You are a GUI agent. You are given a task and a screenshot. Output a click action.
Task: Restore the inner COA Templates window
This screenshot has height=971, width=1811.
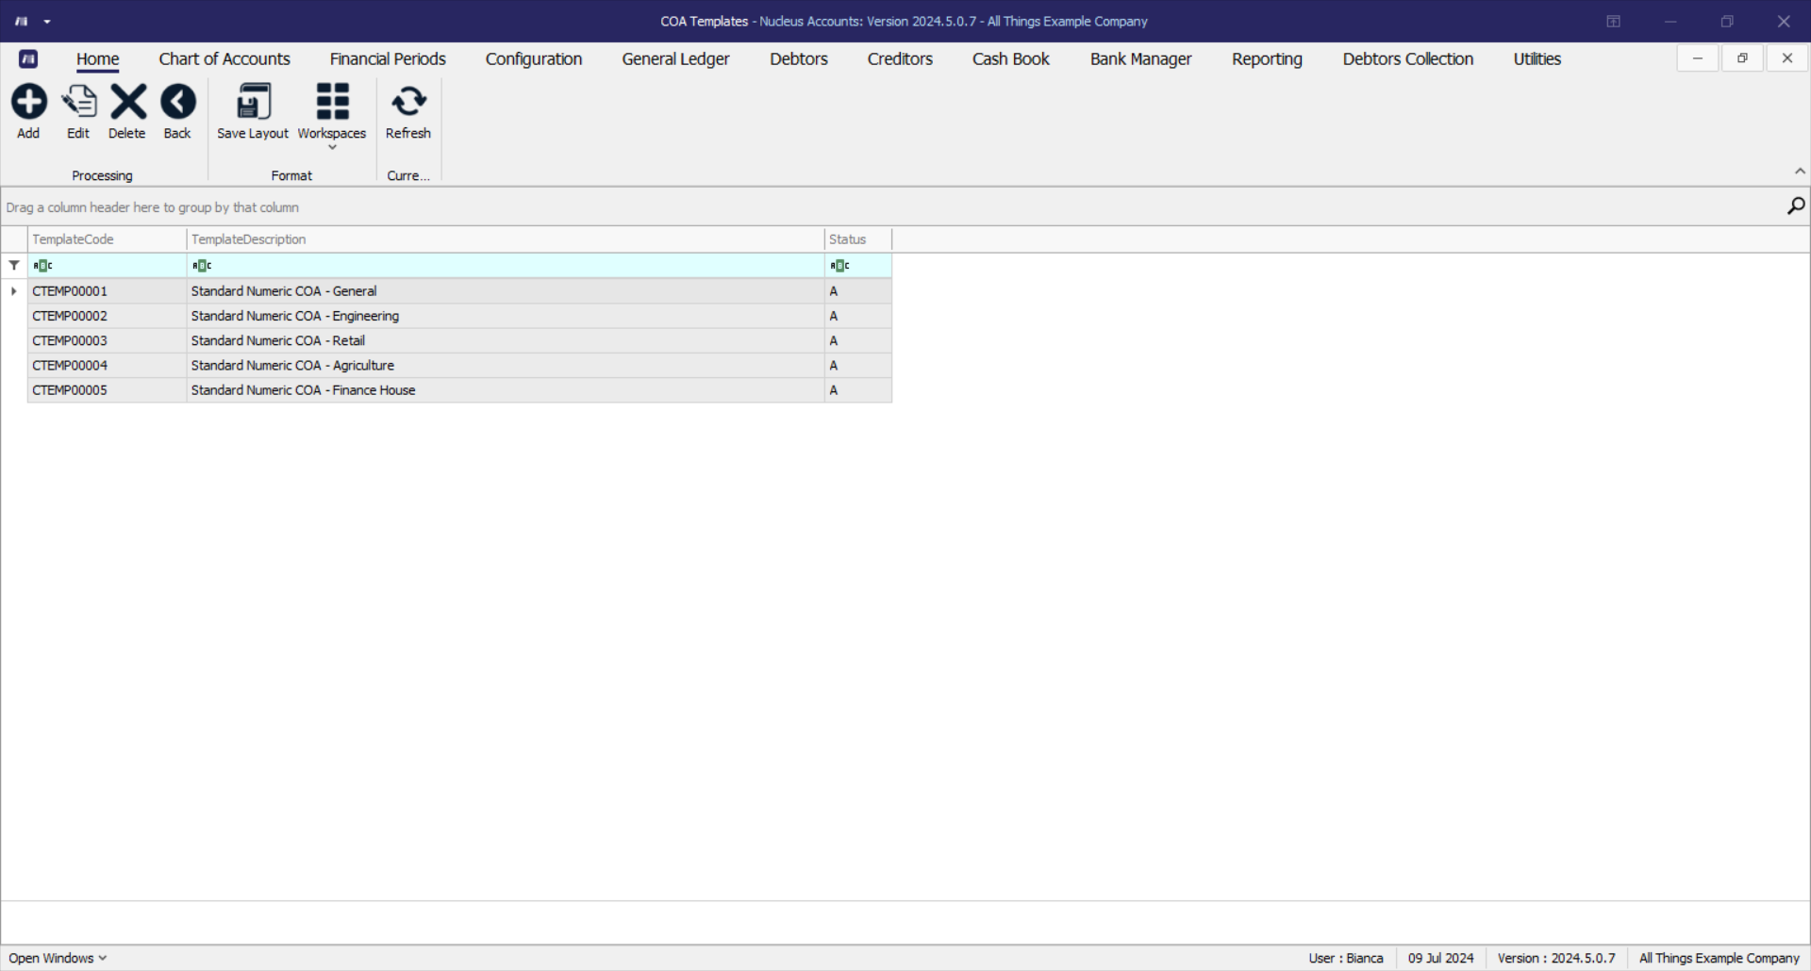pyautogui.click(x=1742, y=58)
